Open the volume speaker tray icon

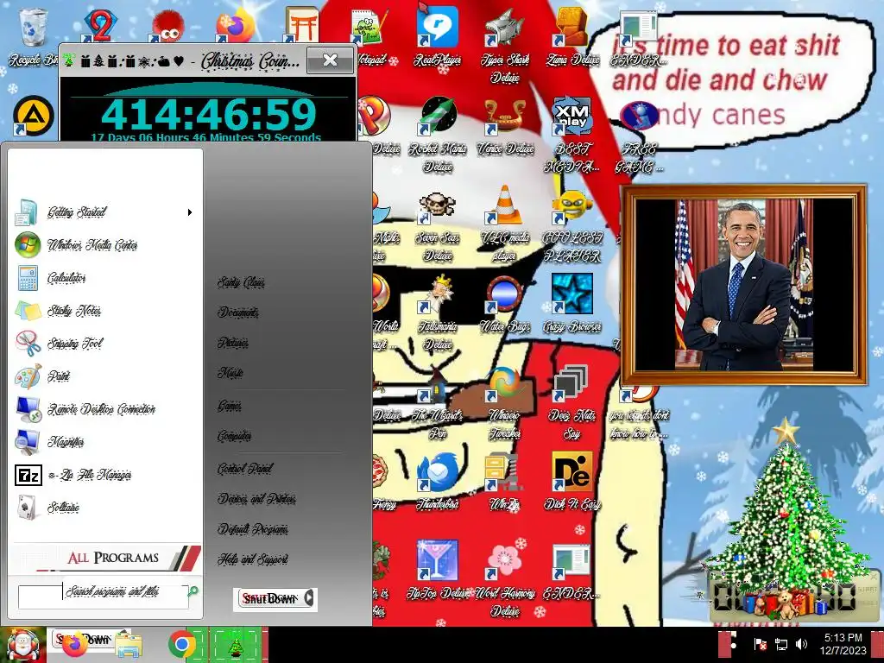801,644
